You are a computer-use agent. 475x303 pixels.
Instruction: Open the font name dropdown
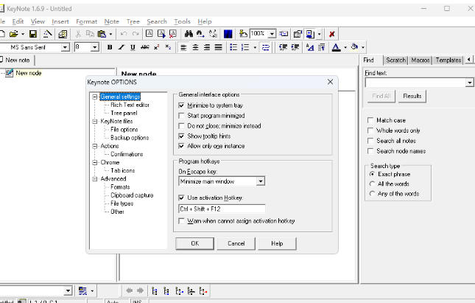tap(66, 47)
